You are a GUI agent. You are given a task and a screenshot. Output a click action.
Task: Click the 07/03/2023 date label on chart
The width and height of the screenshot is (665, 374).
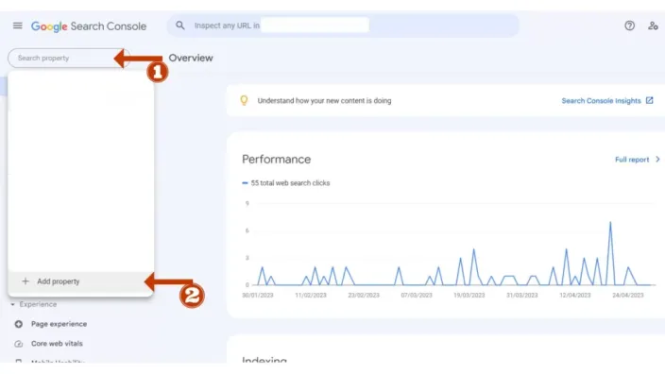[417, 295]
